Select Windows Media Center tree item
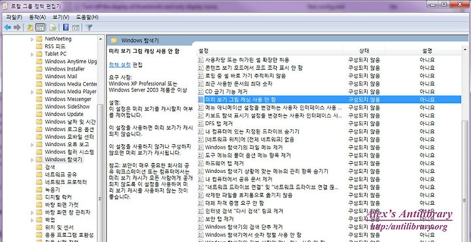 point(71,84)
